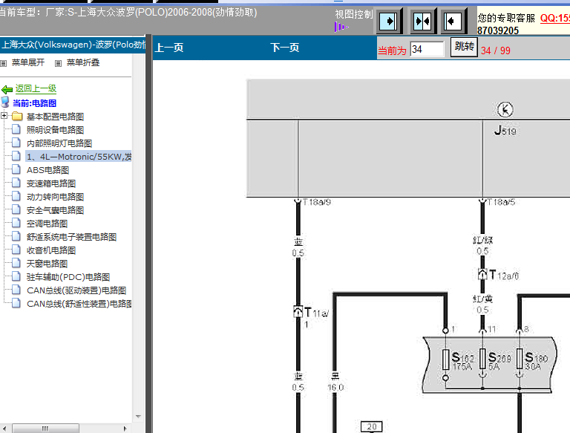Click the page icon beside 安全气囊电路图
The height and width of the screenshot is (433, 570).
(16, 209)
